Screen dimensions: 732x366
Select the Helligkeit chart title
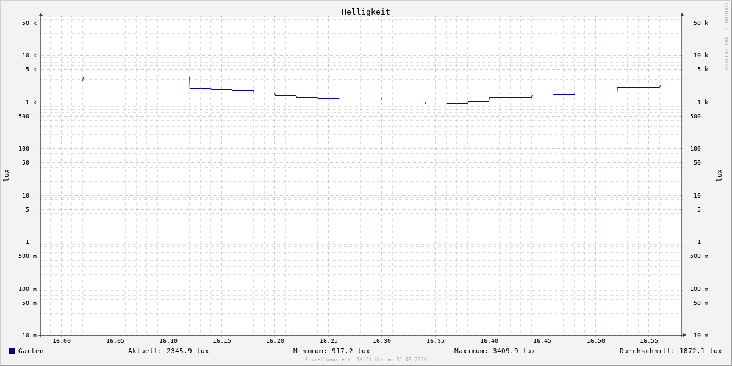365,12
